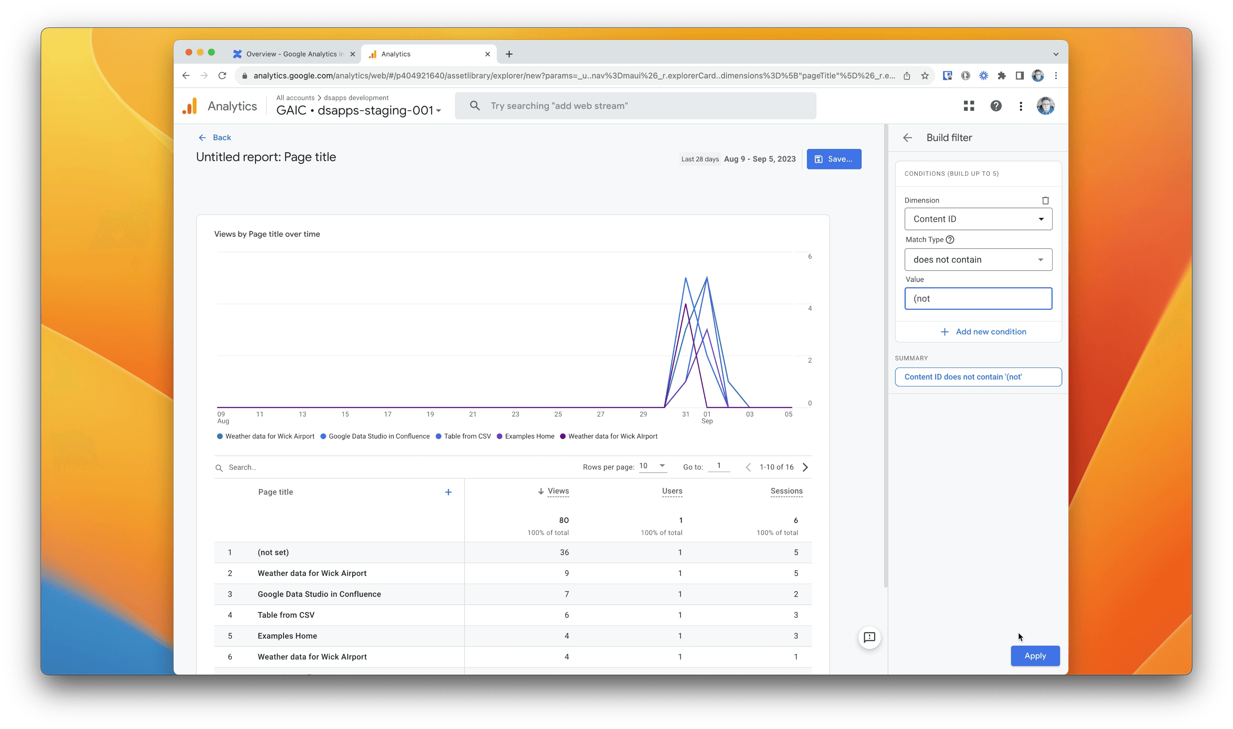Open the feedback icon button

[869, 638]
